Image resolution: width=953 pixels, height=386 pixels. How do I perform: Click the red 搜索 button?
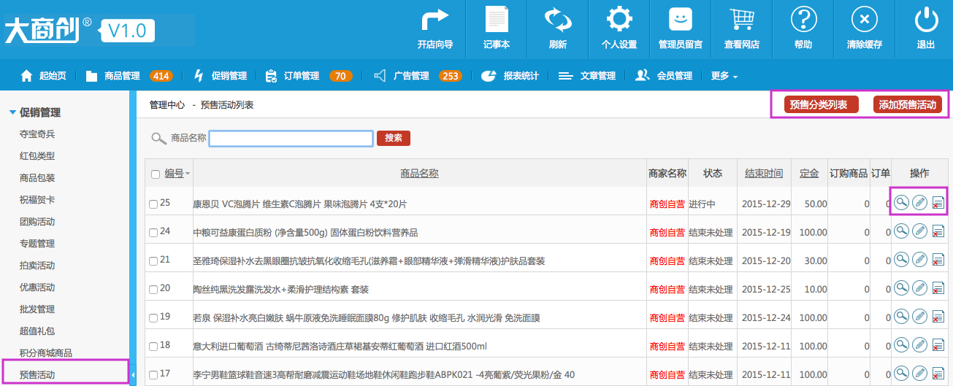[394, 138]
